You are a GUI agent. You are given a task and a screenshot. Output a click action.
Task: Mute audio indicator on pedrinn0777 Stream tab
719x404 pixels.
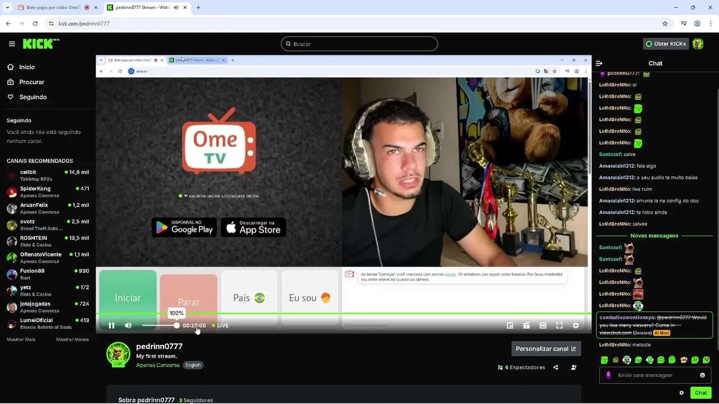[176, 8]
